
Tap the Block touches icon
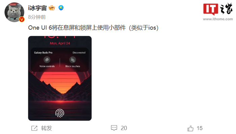point(72,60)
